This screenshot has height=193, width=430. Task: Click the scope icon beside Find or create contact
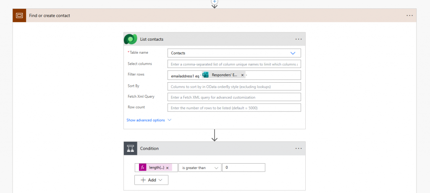tap(19, 16)
